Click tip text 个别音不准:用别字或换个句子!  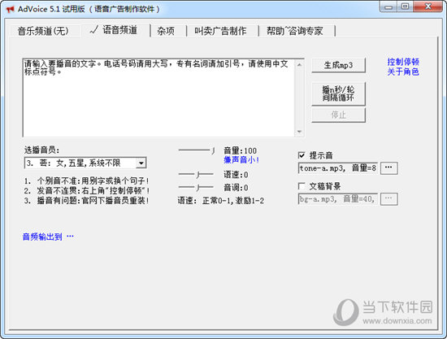[93, 180]
